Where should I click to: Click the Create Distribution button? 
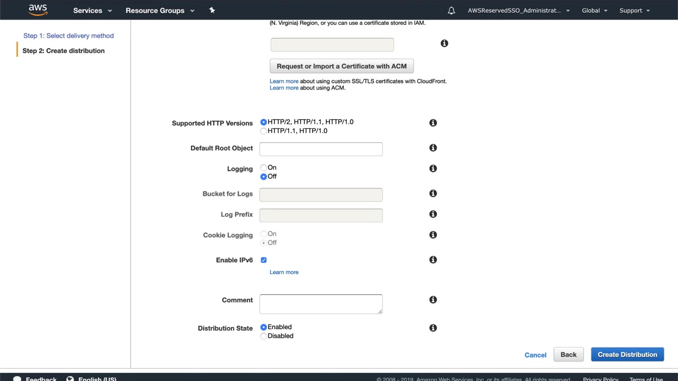tap(627, 355)
